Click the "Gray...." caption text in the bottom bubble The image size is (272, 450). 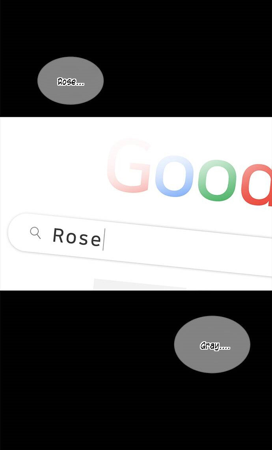[215, 346]
